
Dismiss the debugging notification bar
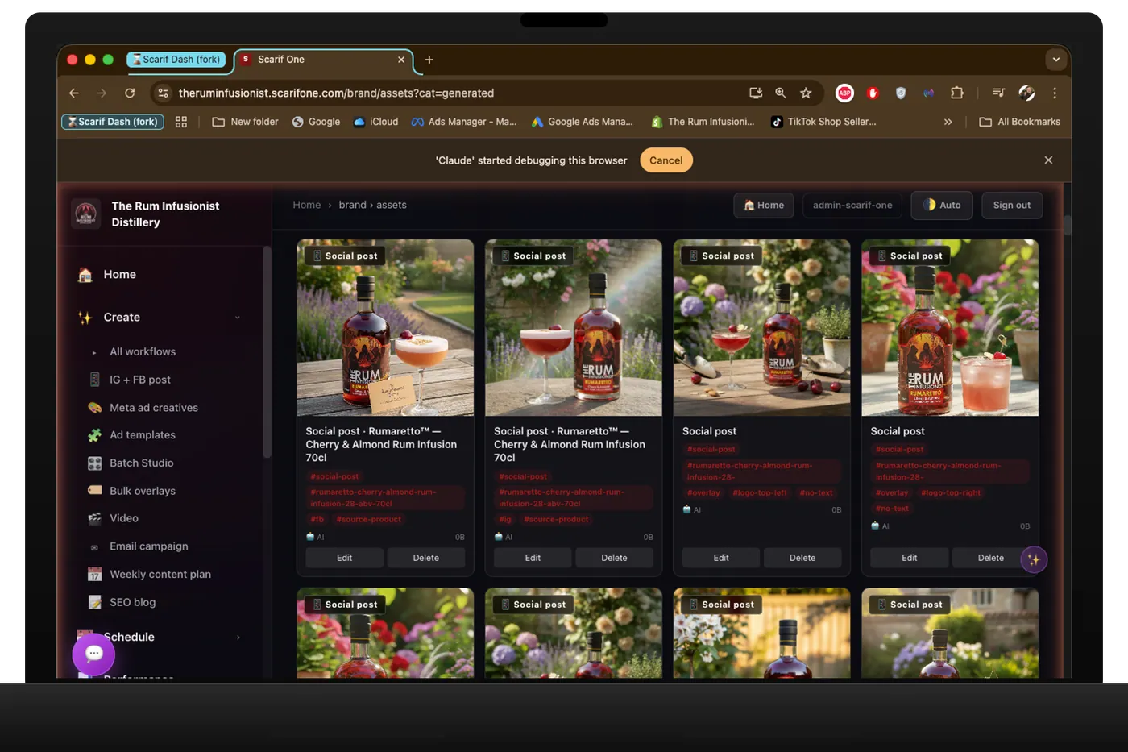click(1048, 160)
